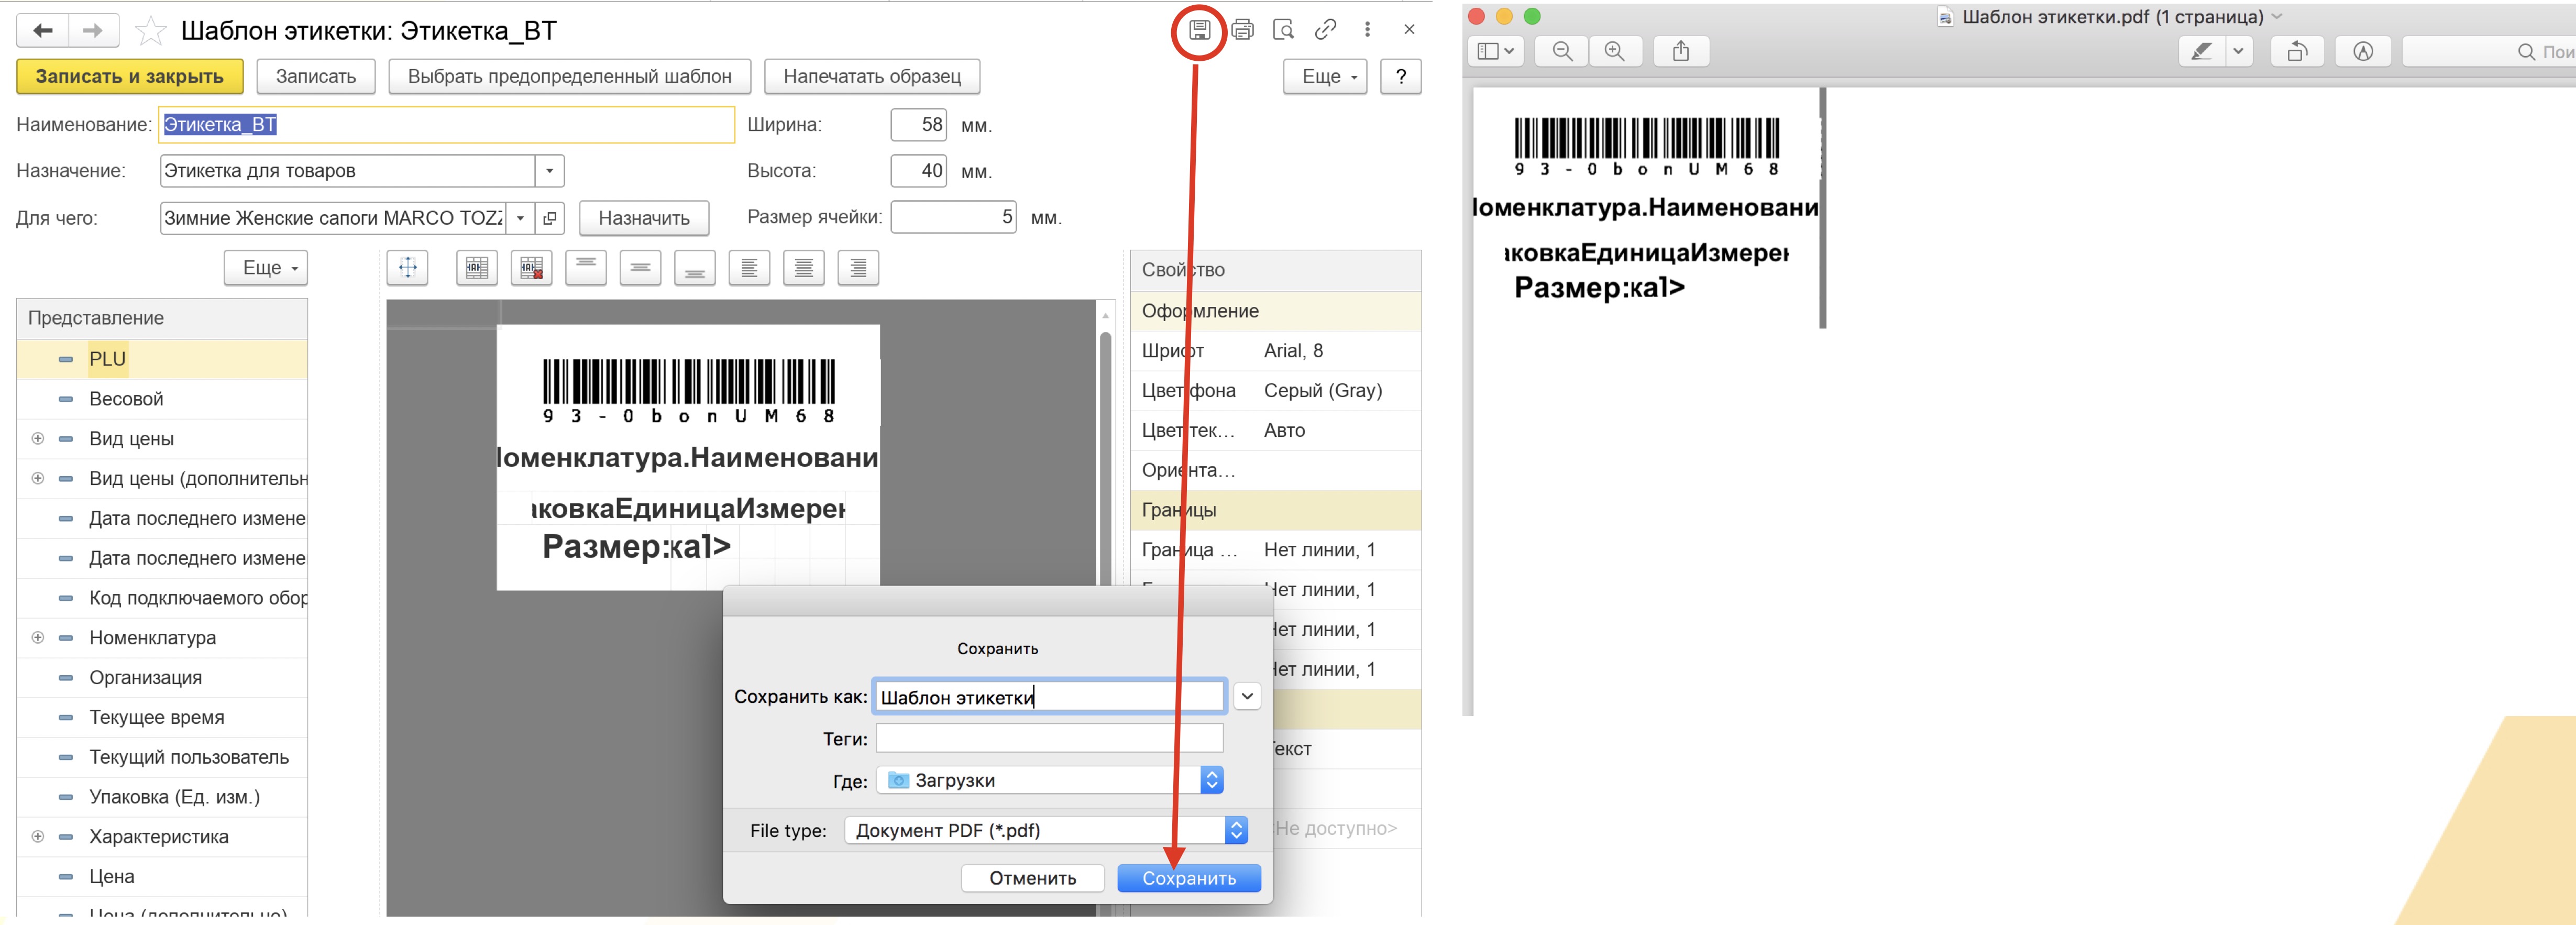Image resolution: width=2576 pixels, height=925 pixels.
Task: Align cell text to the bottom
Action: click(695, 267)
